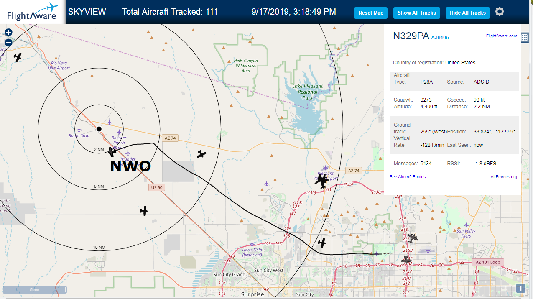Screen dimensions: 533x299
Task: Select aircraft near exit 215A
Action: pos(407,260)
